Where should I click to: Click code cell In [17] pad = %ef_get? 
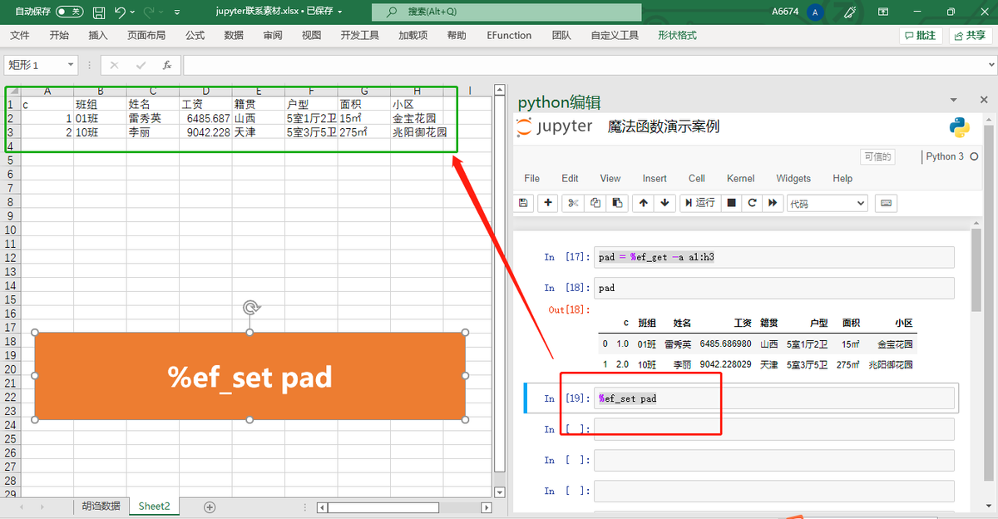[774, 257]
